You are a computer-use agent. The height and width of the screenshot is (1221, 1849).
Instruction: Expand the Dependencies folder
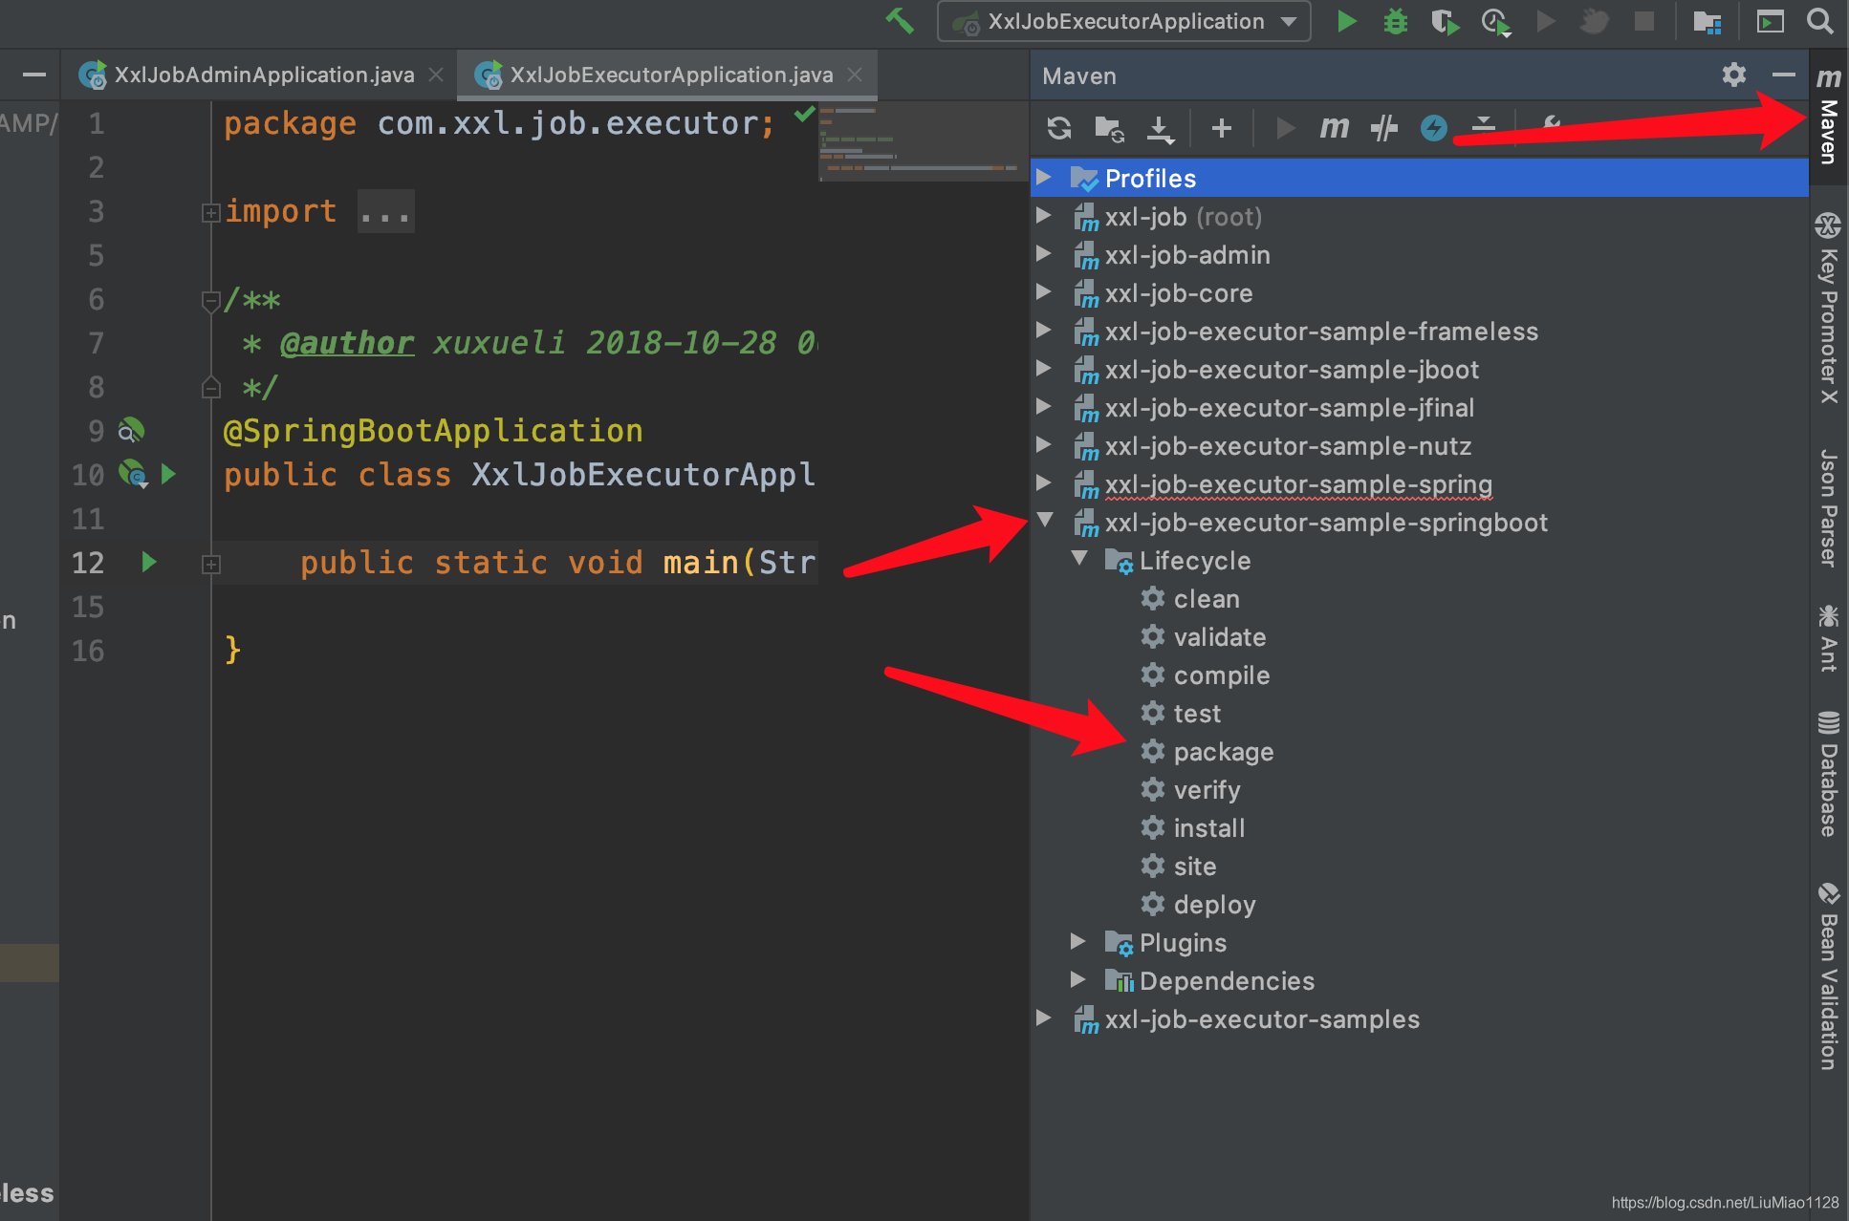pyautogui.click(x=1077, y=980)
